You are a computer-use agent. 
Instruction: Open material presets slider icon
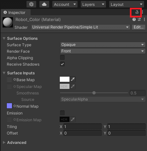click(139, 19)
